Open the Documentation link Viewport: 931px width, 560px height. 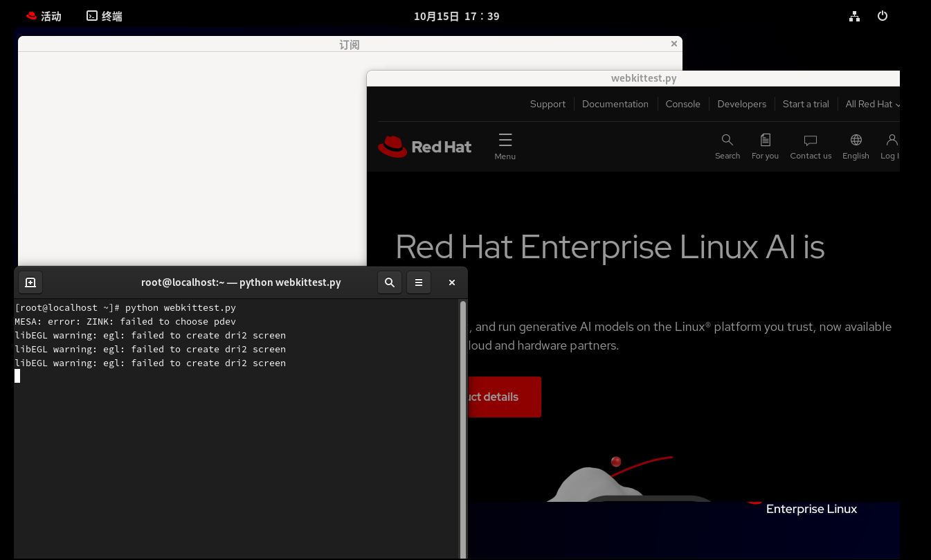point(615,104)
